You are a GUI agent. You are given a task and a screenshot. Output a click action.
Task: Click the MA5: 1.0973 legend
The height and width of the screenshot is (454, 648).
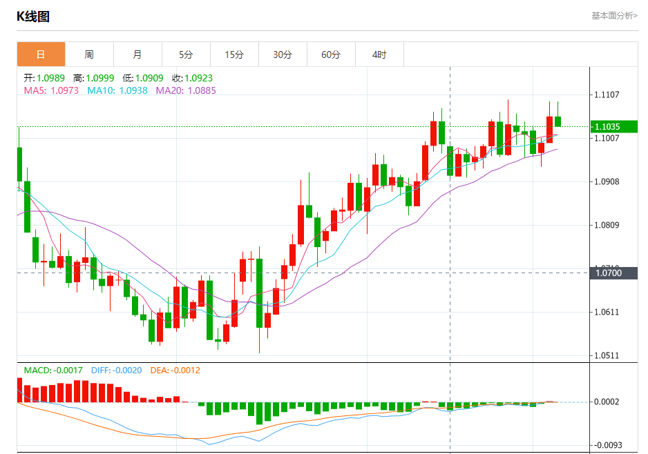51,90
